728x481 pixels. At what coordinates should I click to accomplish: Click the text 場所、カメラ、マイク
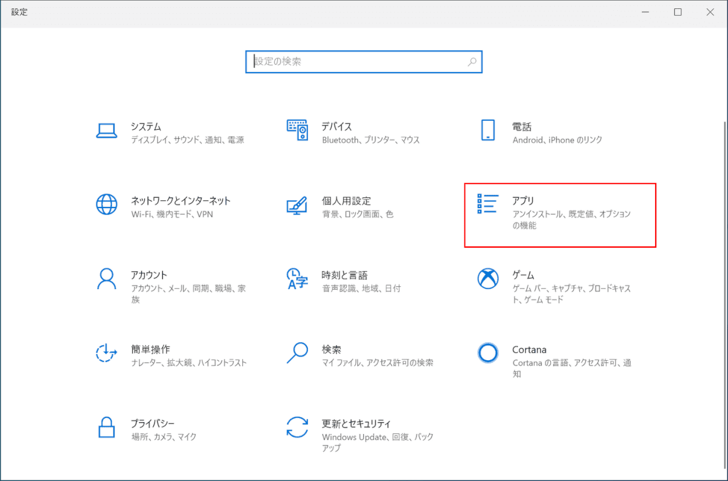pos(164,437)
